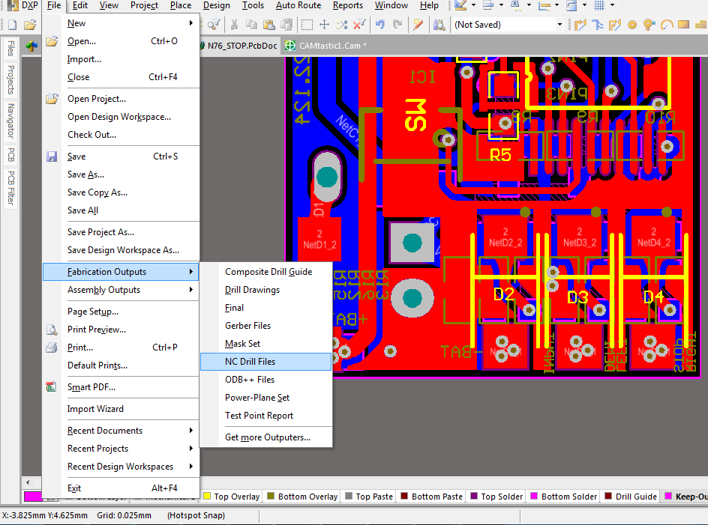This screenshot has height=525, width=708.
Task: Open the utility tools dropdown arrow
Action: point(474,5)
